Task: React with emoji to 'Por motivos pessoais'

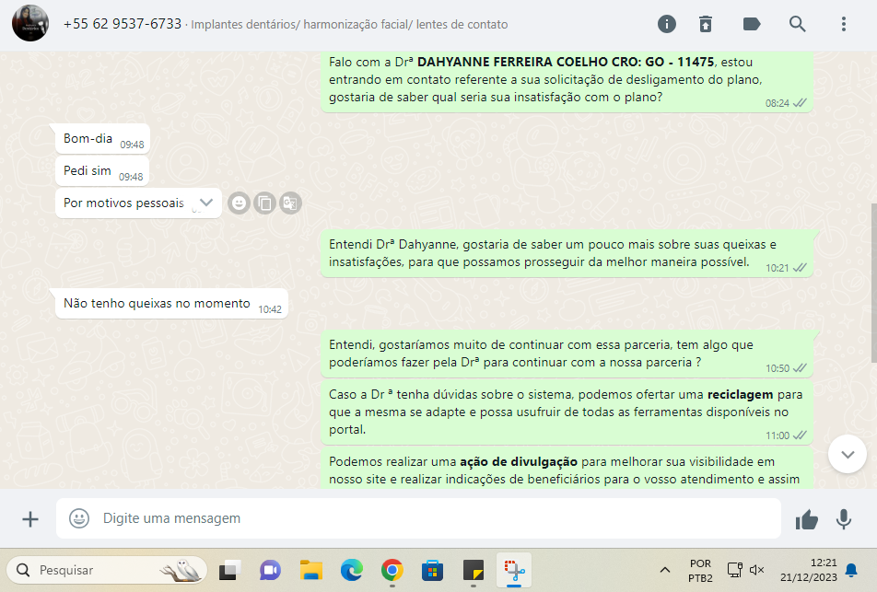Action: coord(239,203)
